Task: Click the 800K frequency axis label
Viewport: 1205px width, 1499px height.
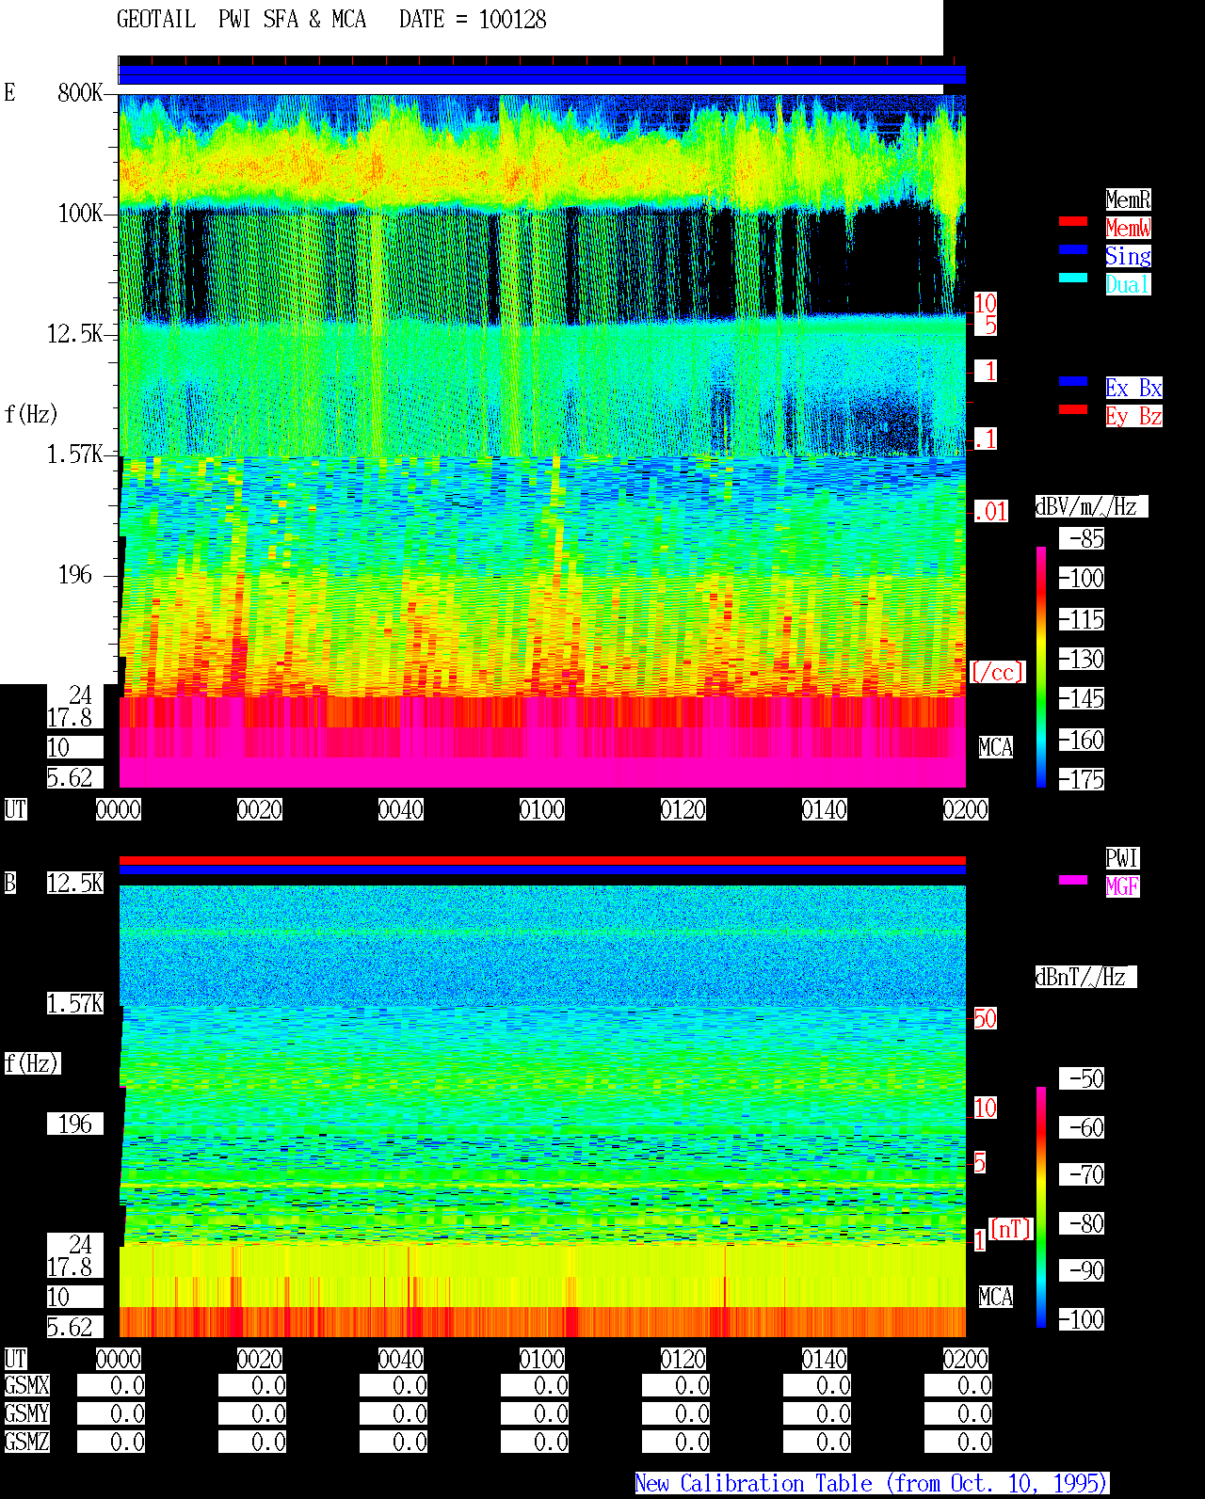Action: (80, 92)
